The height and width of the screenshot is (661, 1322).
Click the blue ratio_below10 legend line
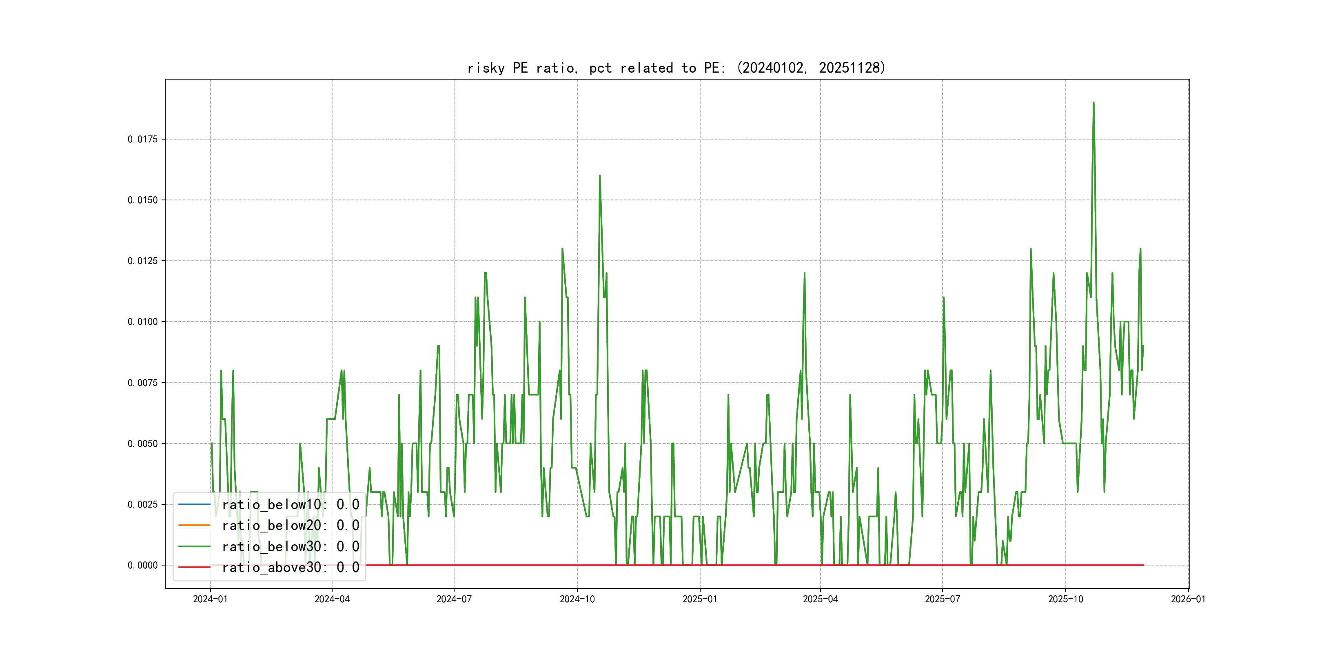point(194,504)
